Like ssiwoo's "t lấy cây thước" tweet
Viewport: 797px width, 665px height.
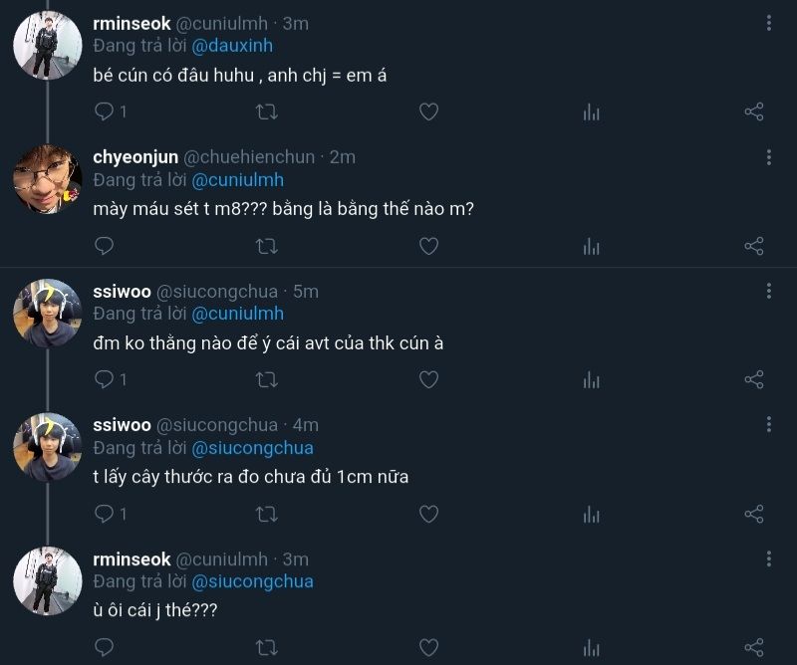pos(428,514)
